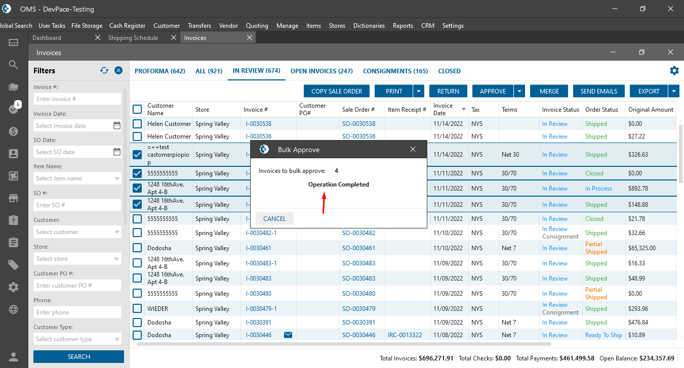Click the refresh filters icon
Image resolution: width=684 pixels, height=368 pixels.
(104, 70)
